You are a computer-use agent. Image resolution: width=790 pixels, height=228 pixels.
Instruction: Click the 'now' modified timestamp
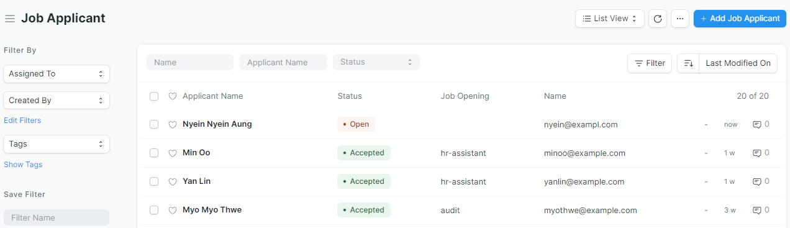coord(731,125)
